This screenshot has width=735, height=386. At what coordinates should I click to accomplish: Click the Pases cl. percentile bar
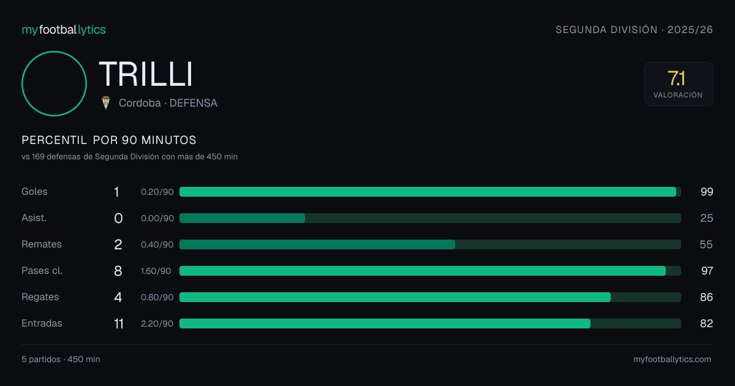point(430,271)
